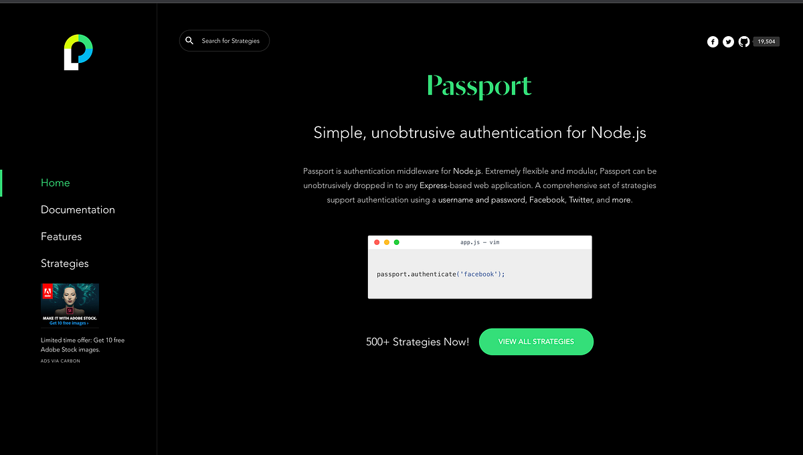Click the yellow dot on the app.js window
This screenshot has width=803, height=455.
[x=387, y=242]
